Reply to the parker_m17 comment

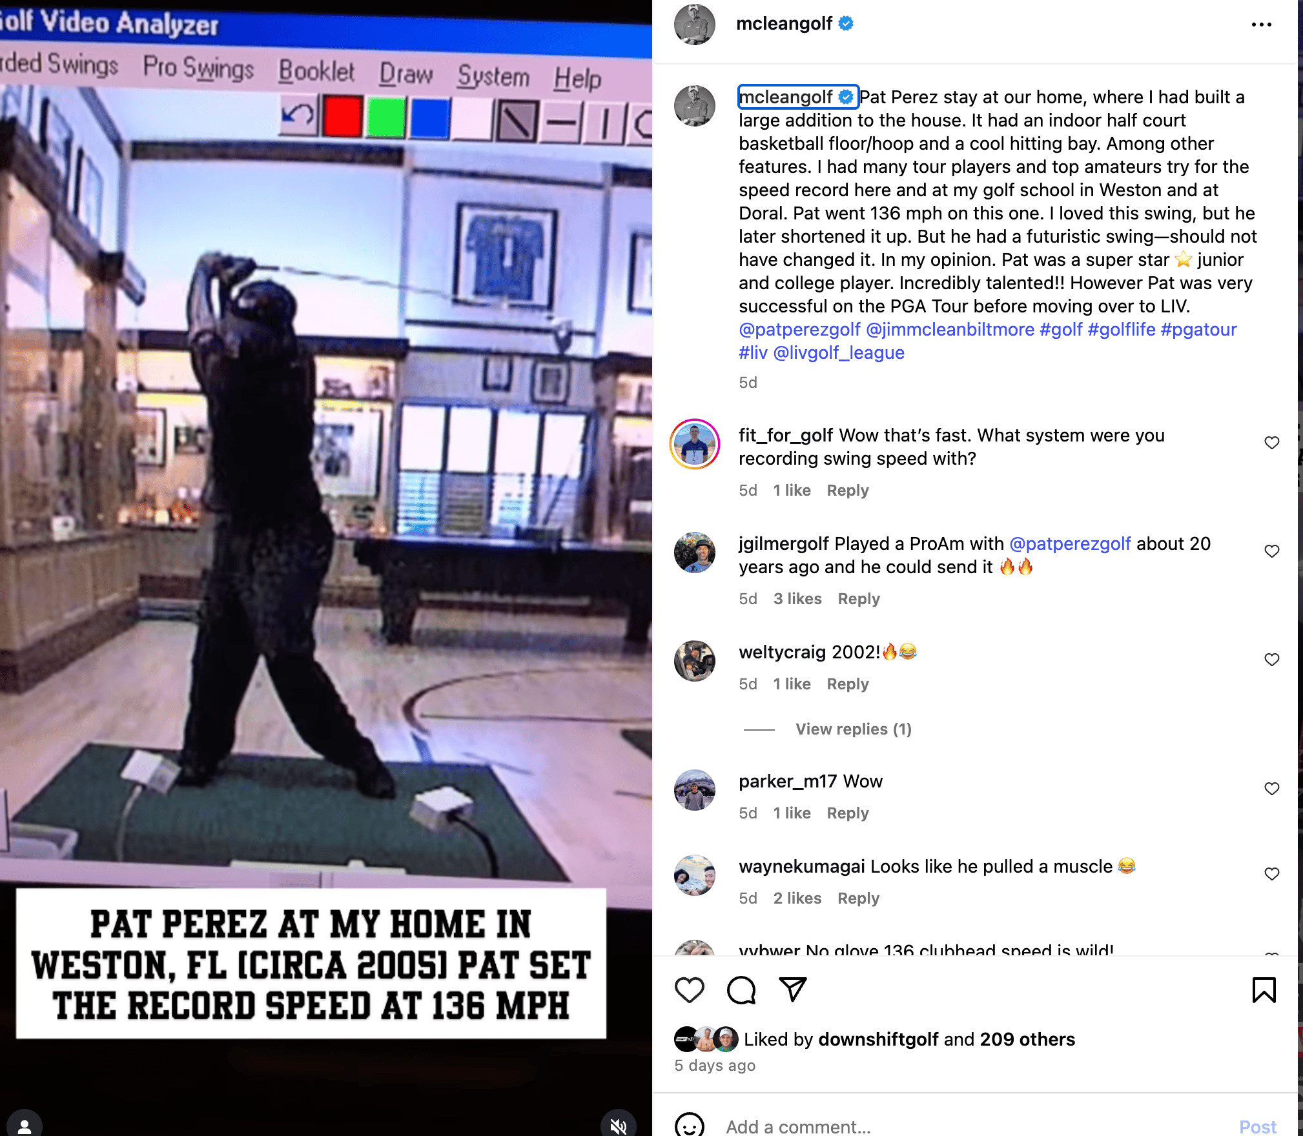point(847,813)
